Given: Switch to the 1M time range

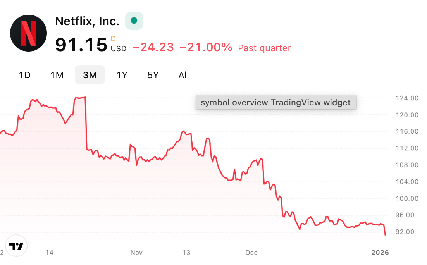Looking at the screenshot, I should click(57, 75).
